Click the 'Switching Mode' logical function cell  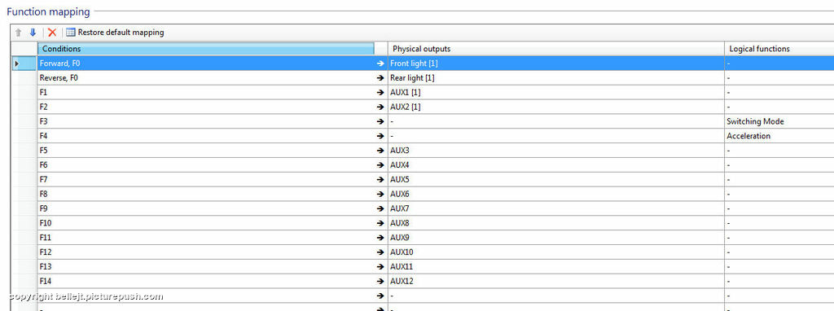coord(779,121)
